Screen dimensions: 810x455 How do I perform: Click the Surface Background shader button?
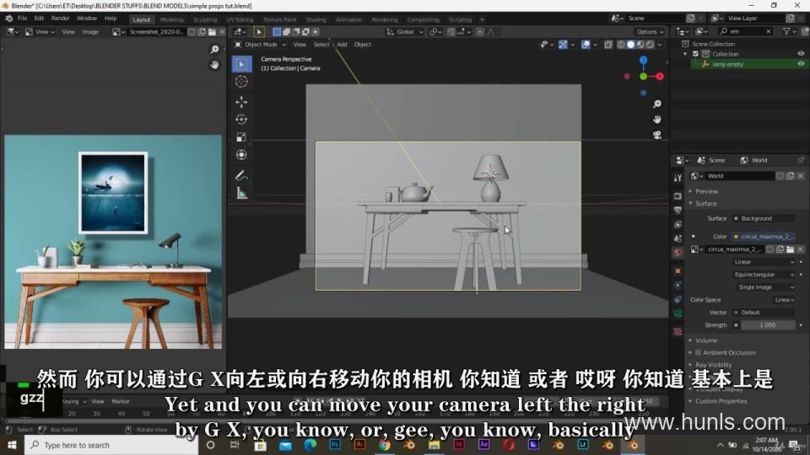[x=764, y=219]
